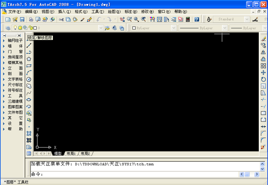Toggle layer freeze sun icon
The height and width of the screenshot is (185, 268).
click(20, 28)
